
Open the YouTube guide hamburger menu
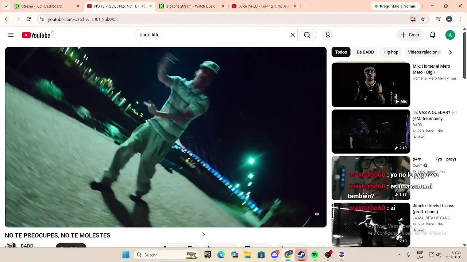pos(11,35)
